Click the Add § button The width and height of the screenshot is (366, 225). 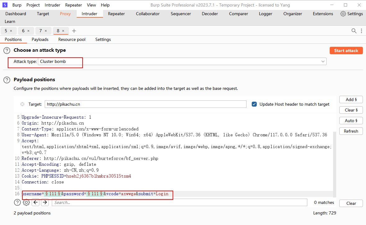351,99
